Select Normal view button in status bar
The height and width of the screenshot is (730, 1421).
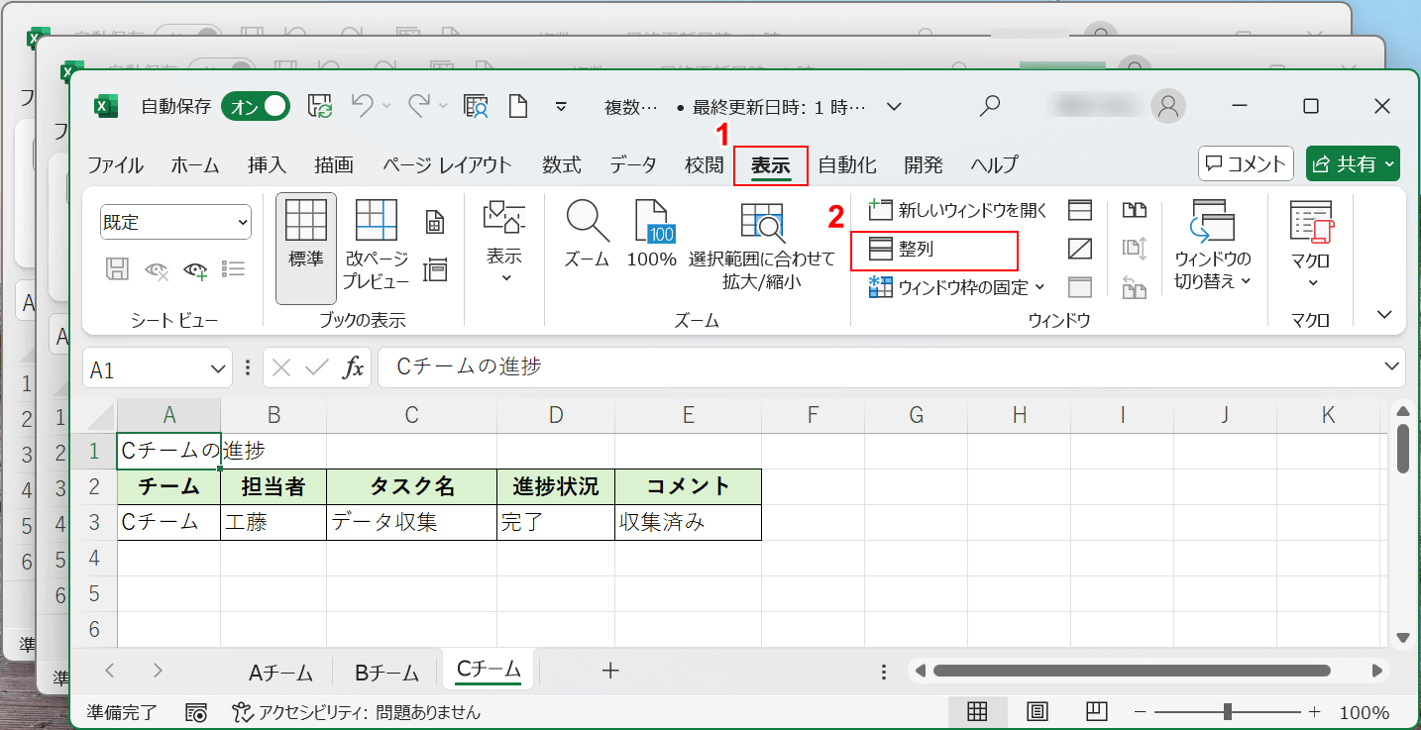(977, 712)
